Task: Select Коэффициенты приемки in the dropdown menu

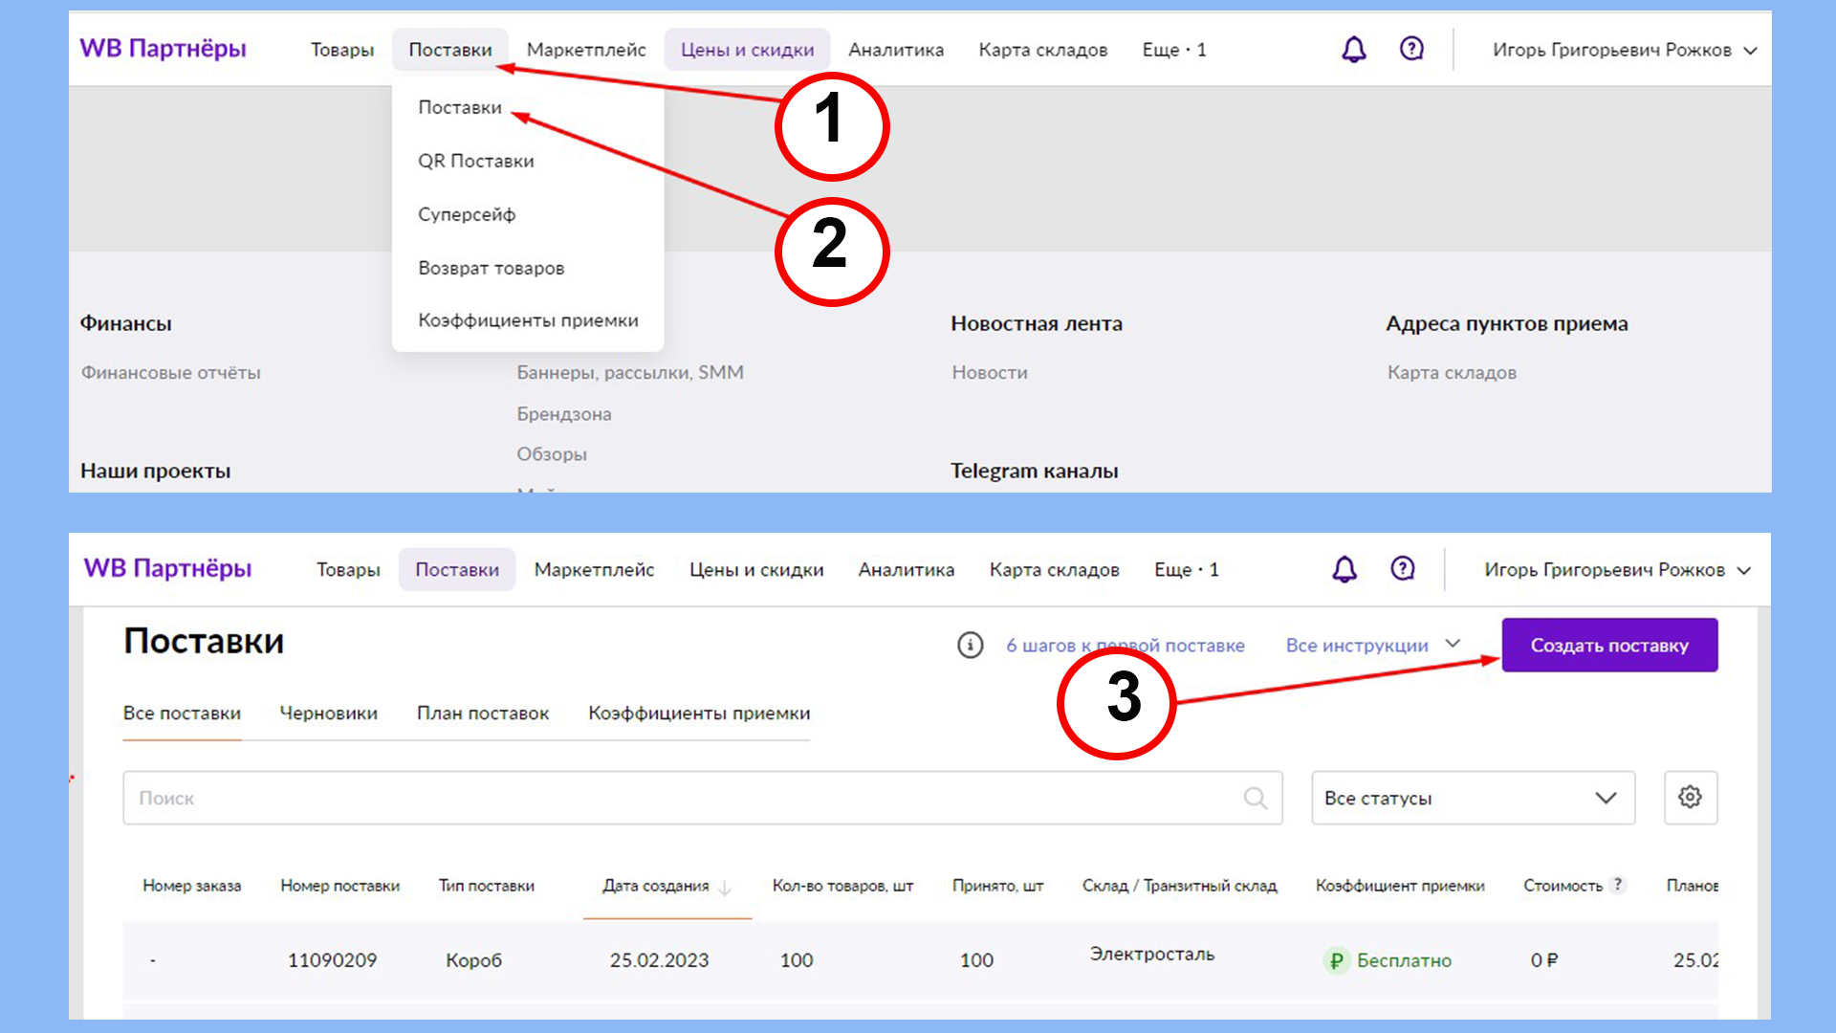Action: coord(528,320)
